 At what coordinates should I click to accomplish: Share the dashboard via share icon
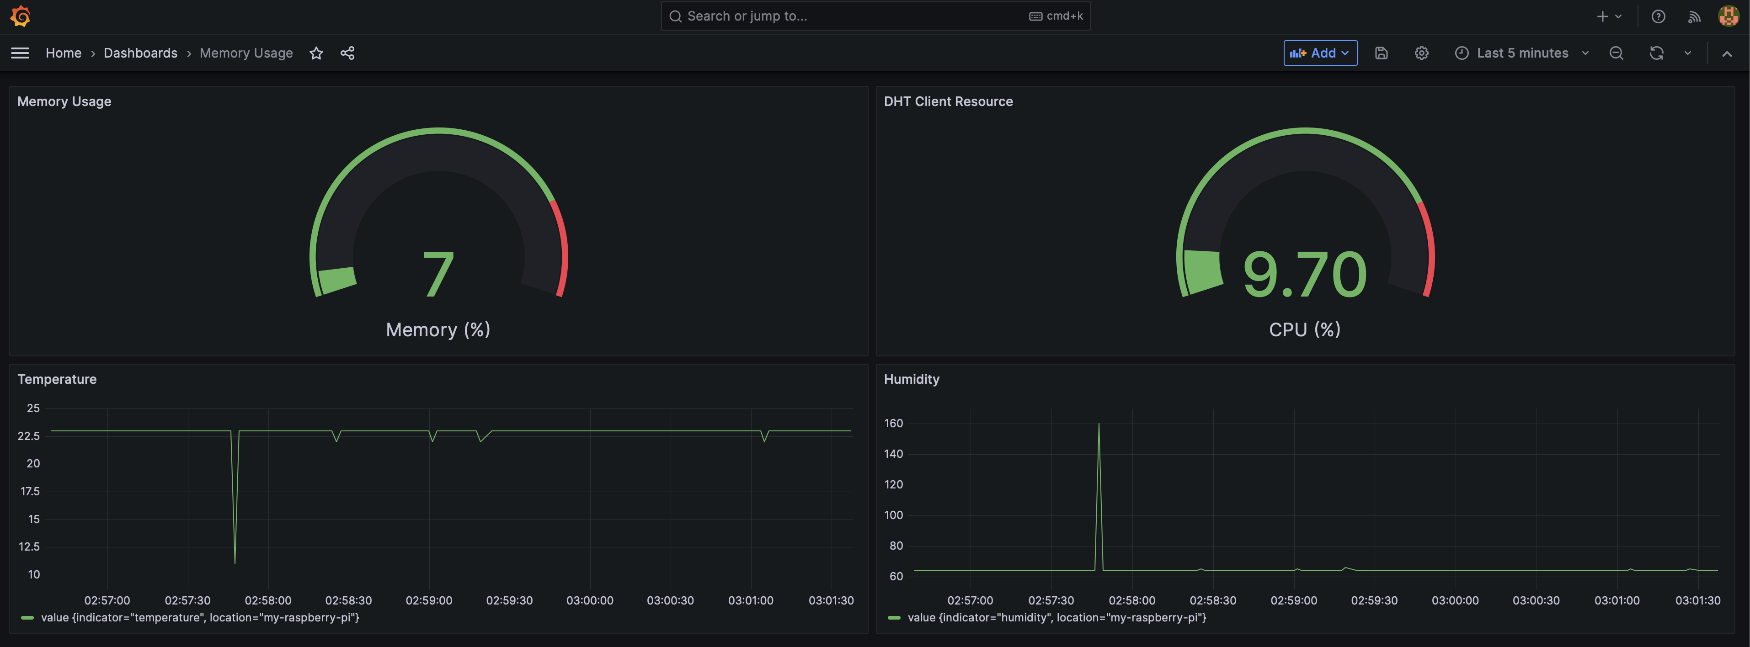pyautogui.click(x=347, y=53)
